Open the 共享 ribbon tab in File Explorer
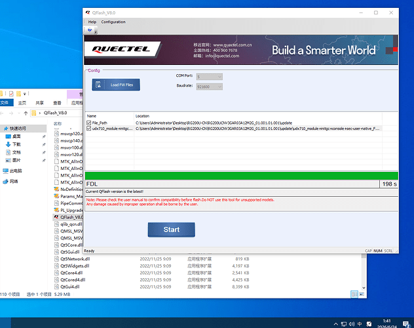 click(39, 103)
